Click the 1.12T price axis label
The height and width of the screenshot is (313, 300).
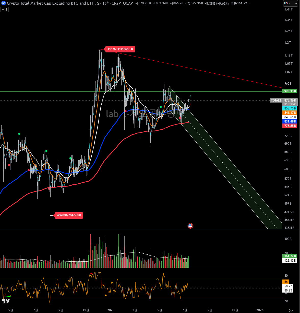coord(289,55)
